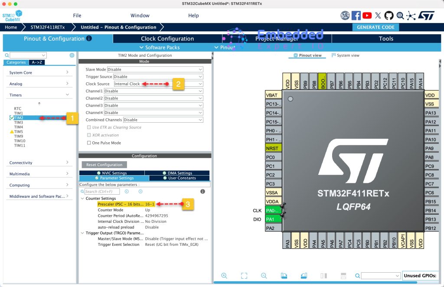Enable the One Pulse Mode checkbox
This screenshot has height=287, width=444.
point(89,143)
